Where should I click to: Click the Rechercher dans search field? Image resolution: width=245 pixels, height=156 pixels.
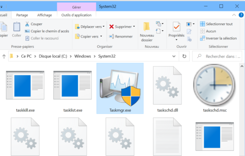click(x=217, y=56)
